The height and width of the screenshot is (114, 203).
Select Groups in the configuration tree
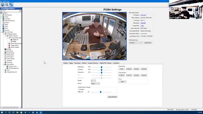click(7, 22)
